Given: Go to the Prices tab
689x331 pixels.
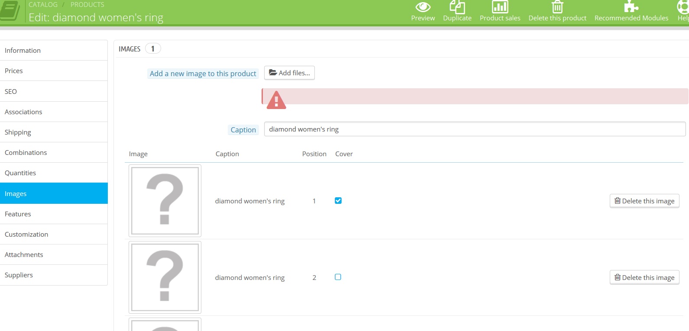Looking at the screenshot, I should [54, 71].
